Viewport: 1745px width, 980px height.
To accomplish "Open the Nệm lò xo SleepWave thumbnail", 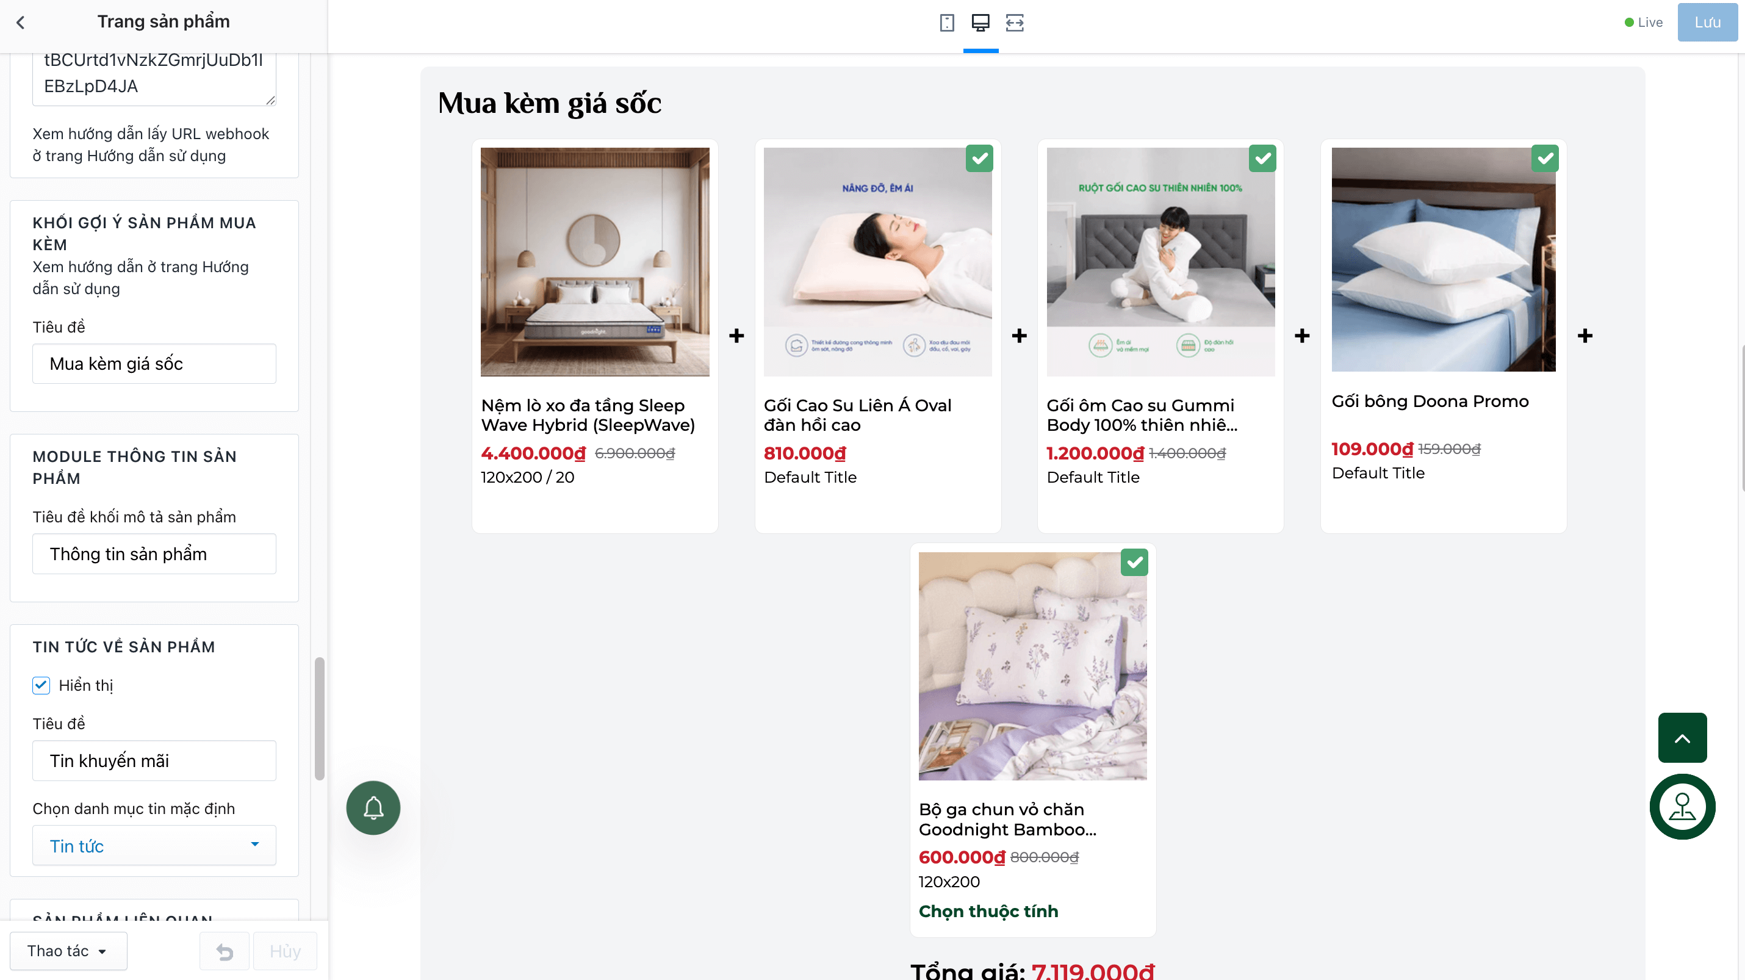I will (595, 262).
